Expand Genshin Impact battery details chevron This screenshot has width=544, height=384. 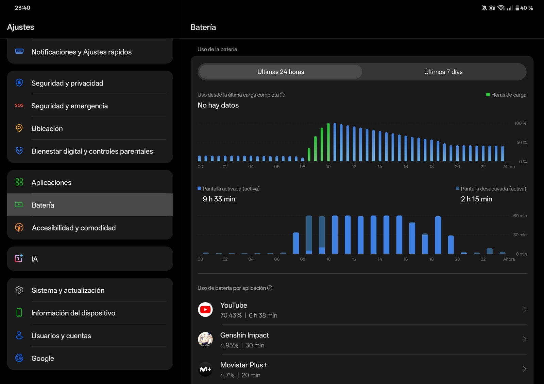pos(524,340)
